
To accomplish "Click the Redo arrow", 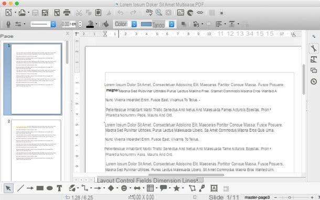I will tap(133, 13).
